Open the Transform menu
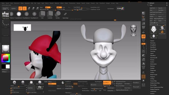The height and width of the screenshot is (95, 169). pyautogui.click(x=102, y=3)
